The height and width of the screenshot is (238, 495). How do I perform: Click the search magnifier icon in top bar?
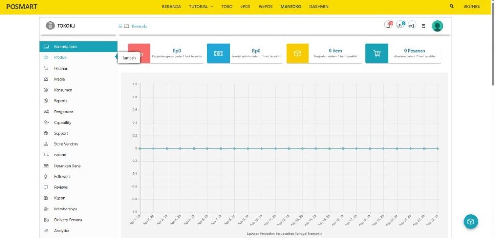(x=451, y=7)
